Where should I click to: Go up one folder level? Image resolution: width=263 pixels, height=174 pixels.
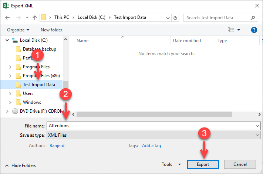(35, 18)
